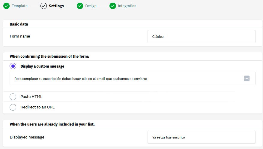Click the Basic data section heading
Viewport: 263px width, 149px height.
19,24
